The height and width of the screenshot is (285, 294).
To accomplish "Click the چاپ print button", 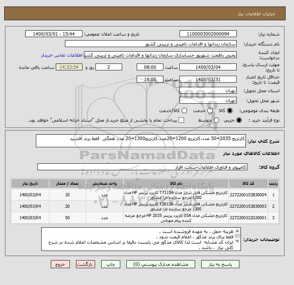I will pos(111,264).
